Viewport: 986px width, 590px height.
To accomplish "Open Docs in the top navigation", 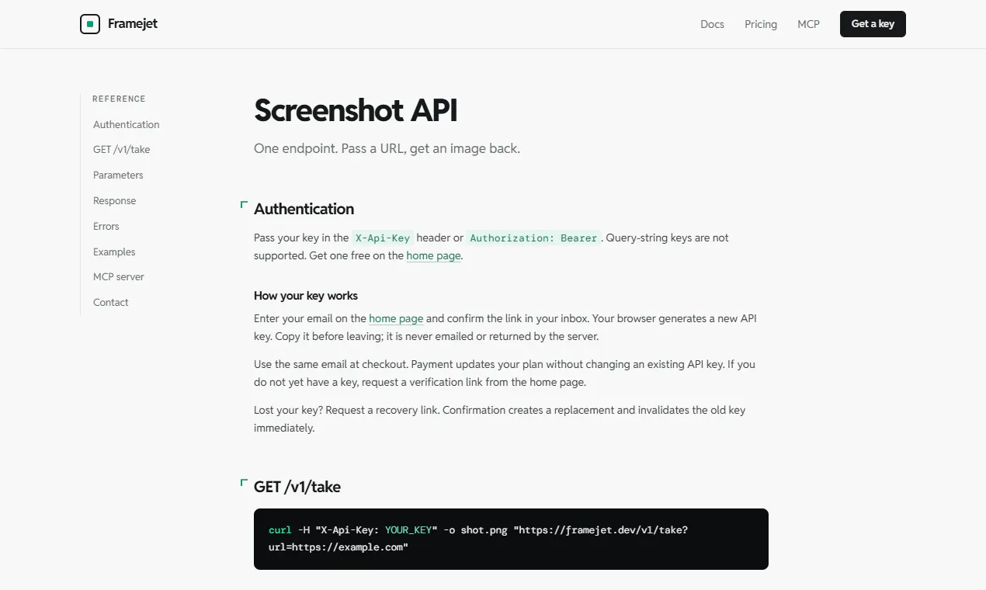I will click(712, 24).
